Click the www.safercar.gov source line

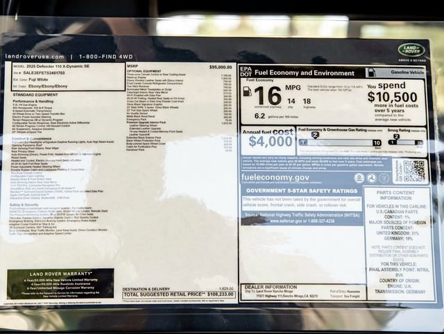pyautogui.click(x=302, y=221)
